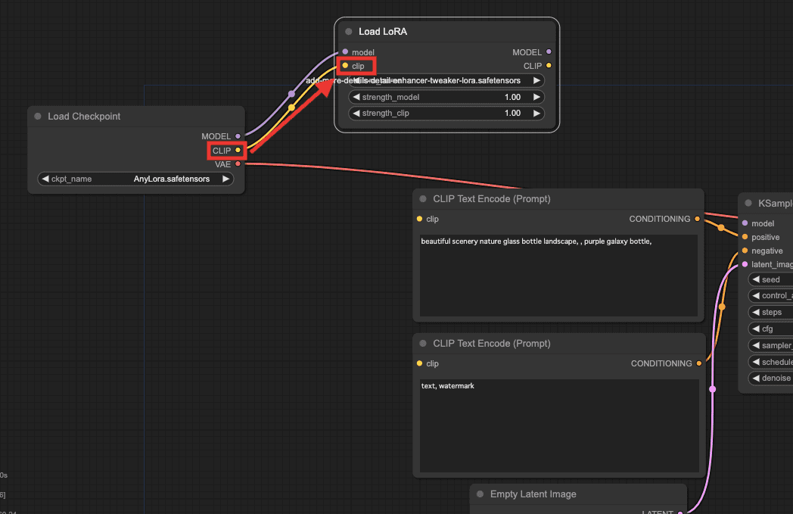Collapse the Load Checkpoint node via title dot
The width and height of the screenshot is (793, 514).
(38, 117)
